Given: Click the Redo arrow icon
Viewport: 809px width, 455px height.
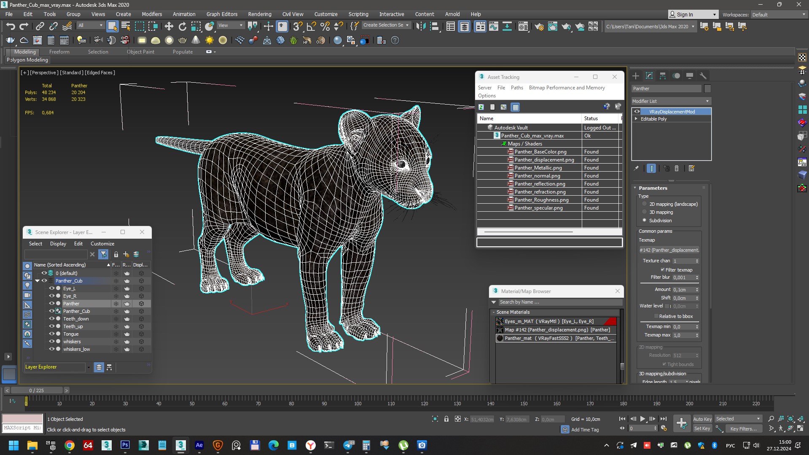Looking at the screenshot, I should pos(24,27).
